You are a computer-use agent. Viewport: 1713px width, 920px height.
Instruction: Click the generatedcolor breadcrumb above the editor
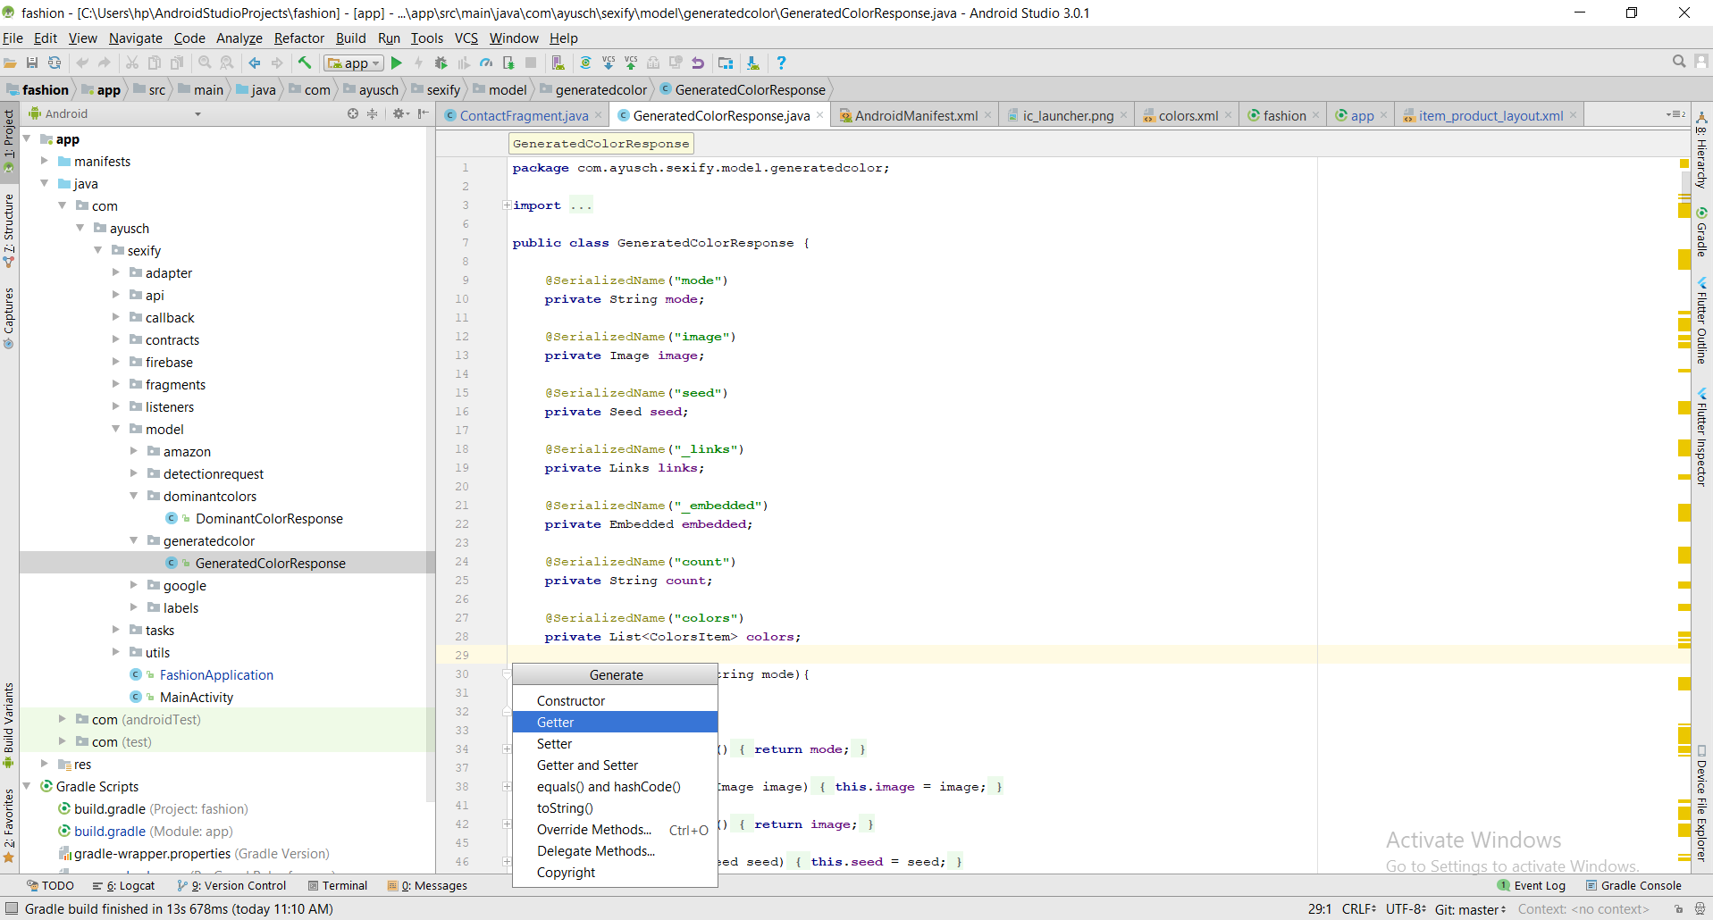pos(600,89)
